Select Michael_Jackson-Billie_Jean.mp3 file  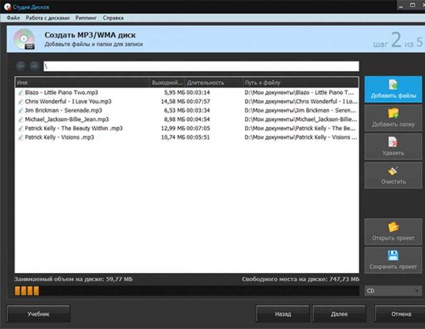(x=187, y=119)
